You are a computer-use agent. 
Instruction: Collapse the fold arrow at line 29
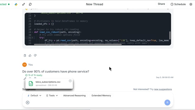[33, 32]
